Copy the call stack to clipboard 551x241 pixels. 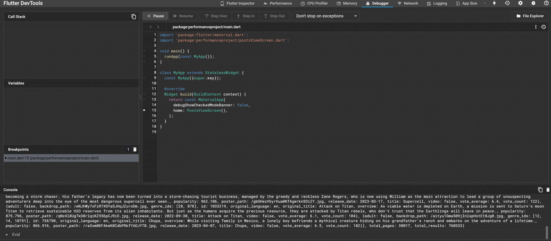(x=133, y=17)
